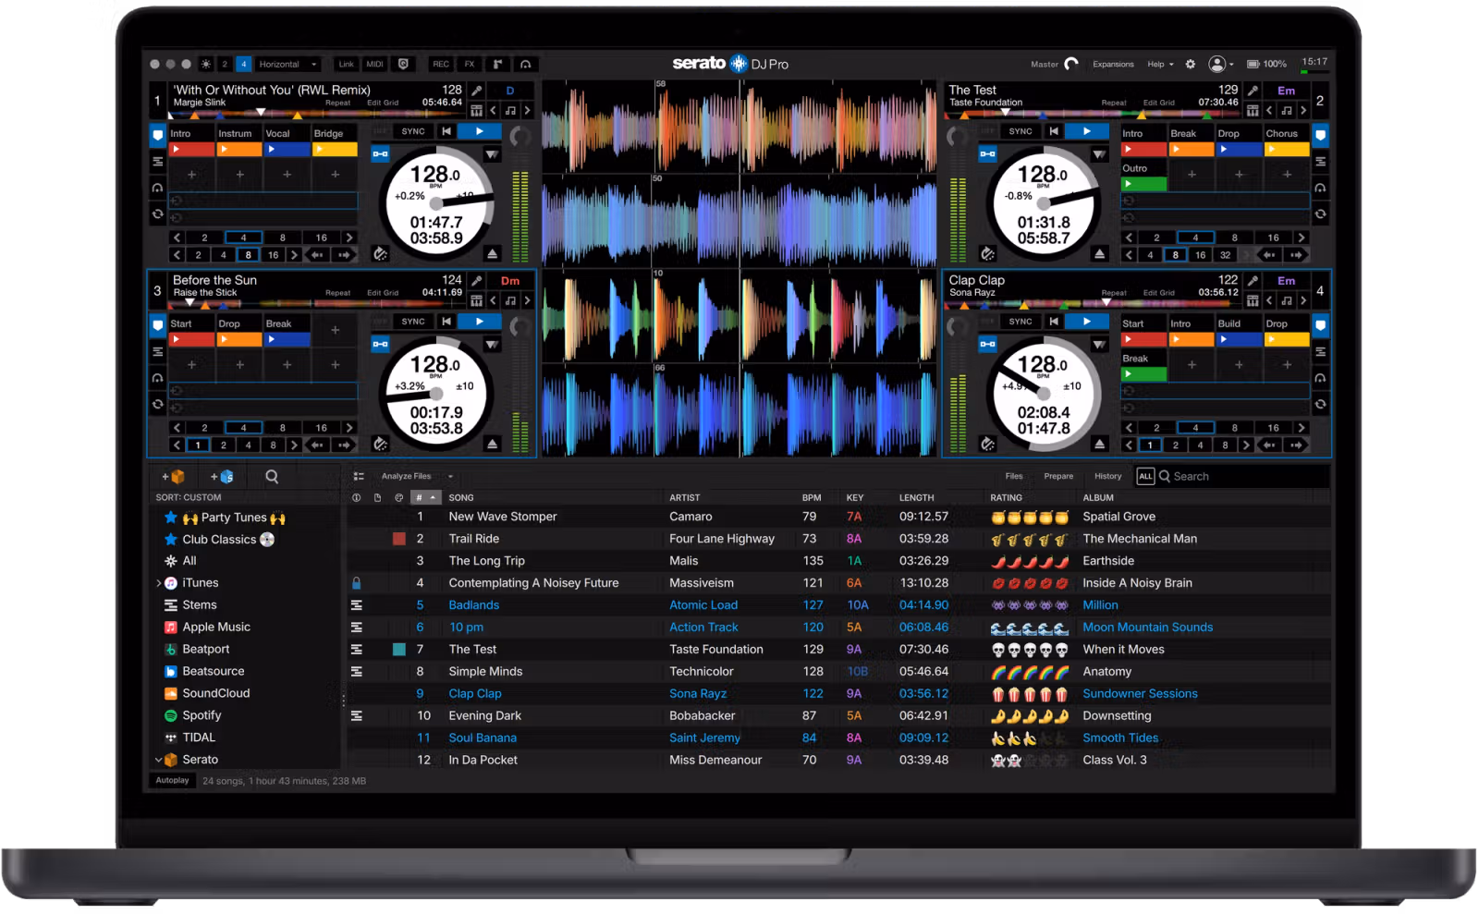Image resolution: width=1479 pixels, height=914 pixels.
Task: Eject the track from deck 1
Action: 493,254
